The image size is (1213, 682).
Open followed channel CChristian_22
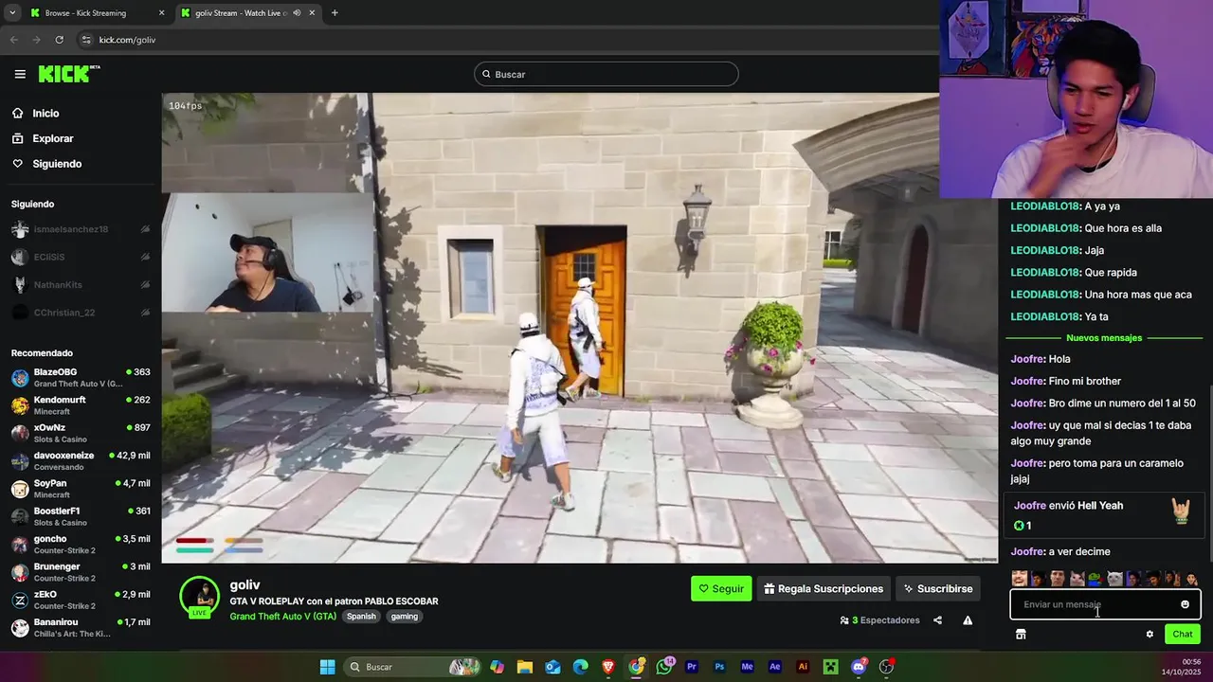[x=81, y=313]
